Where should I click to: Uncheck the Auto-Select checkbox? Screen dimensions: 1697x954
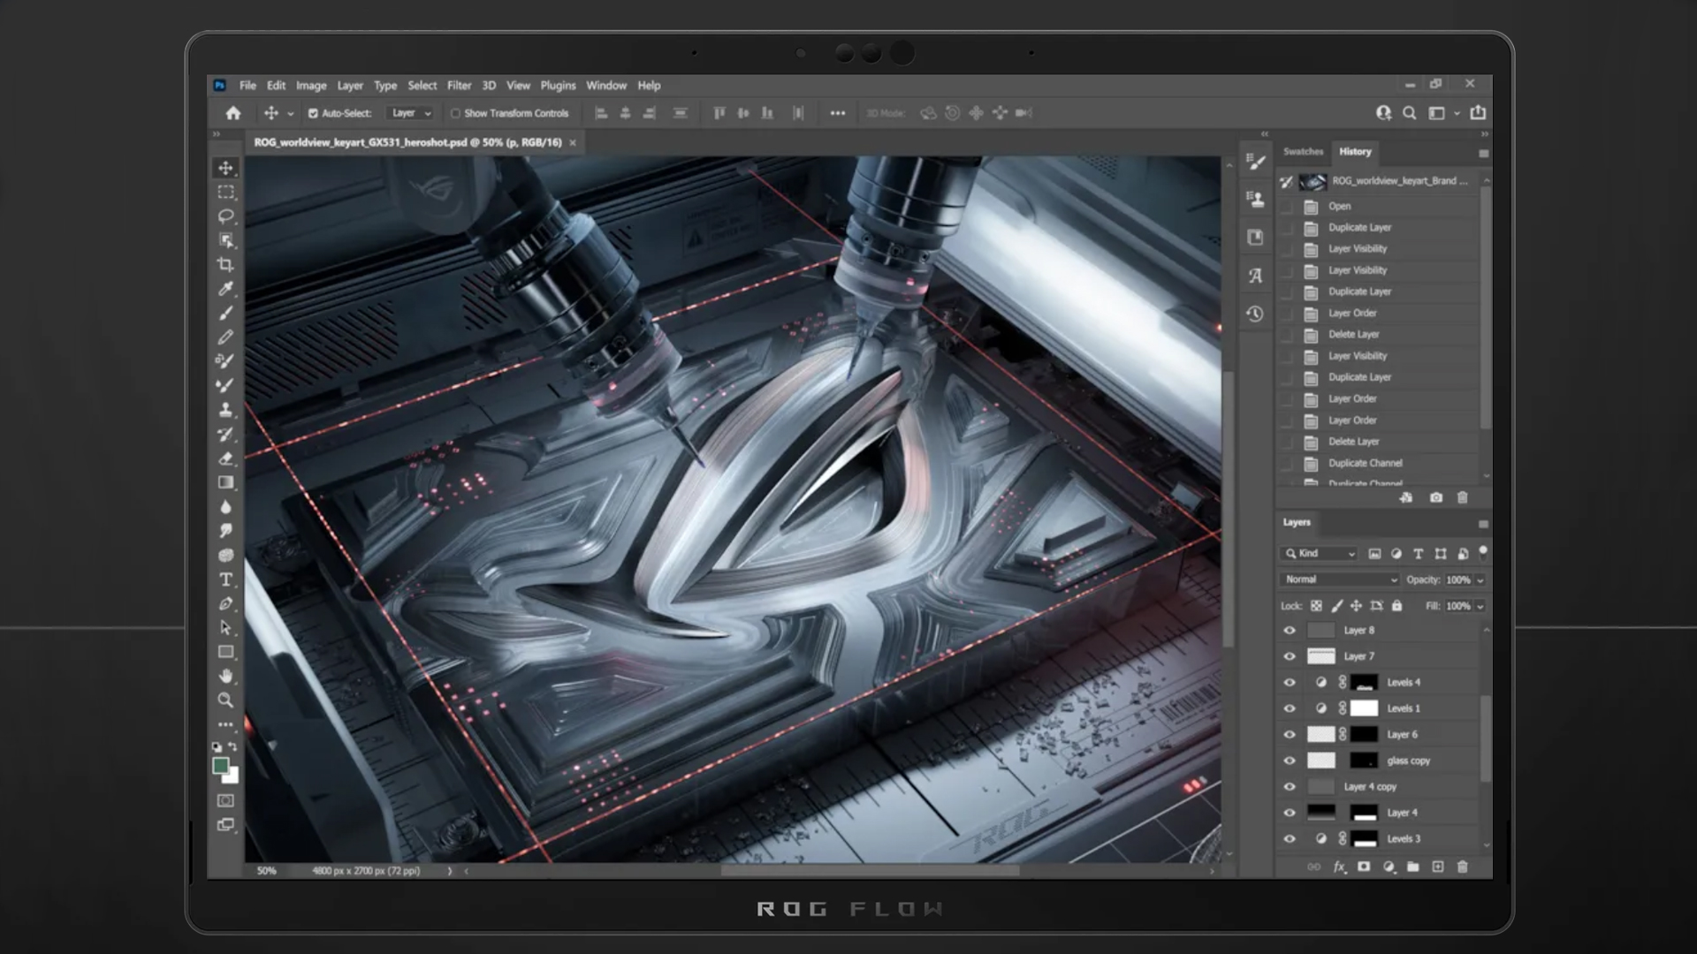click(313, 113)
